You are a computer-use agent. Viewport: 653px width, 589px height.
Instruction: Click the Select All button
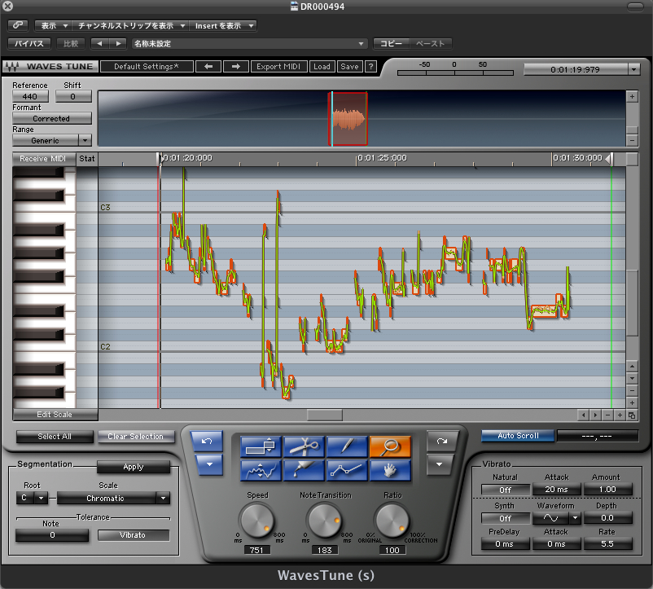(x=55, y=437)
